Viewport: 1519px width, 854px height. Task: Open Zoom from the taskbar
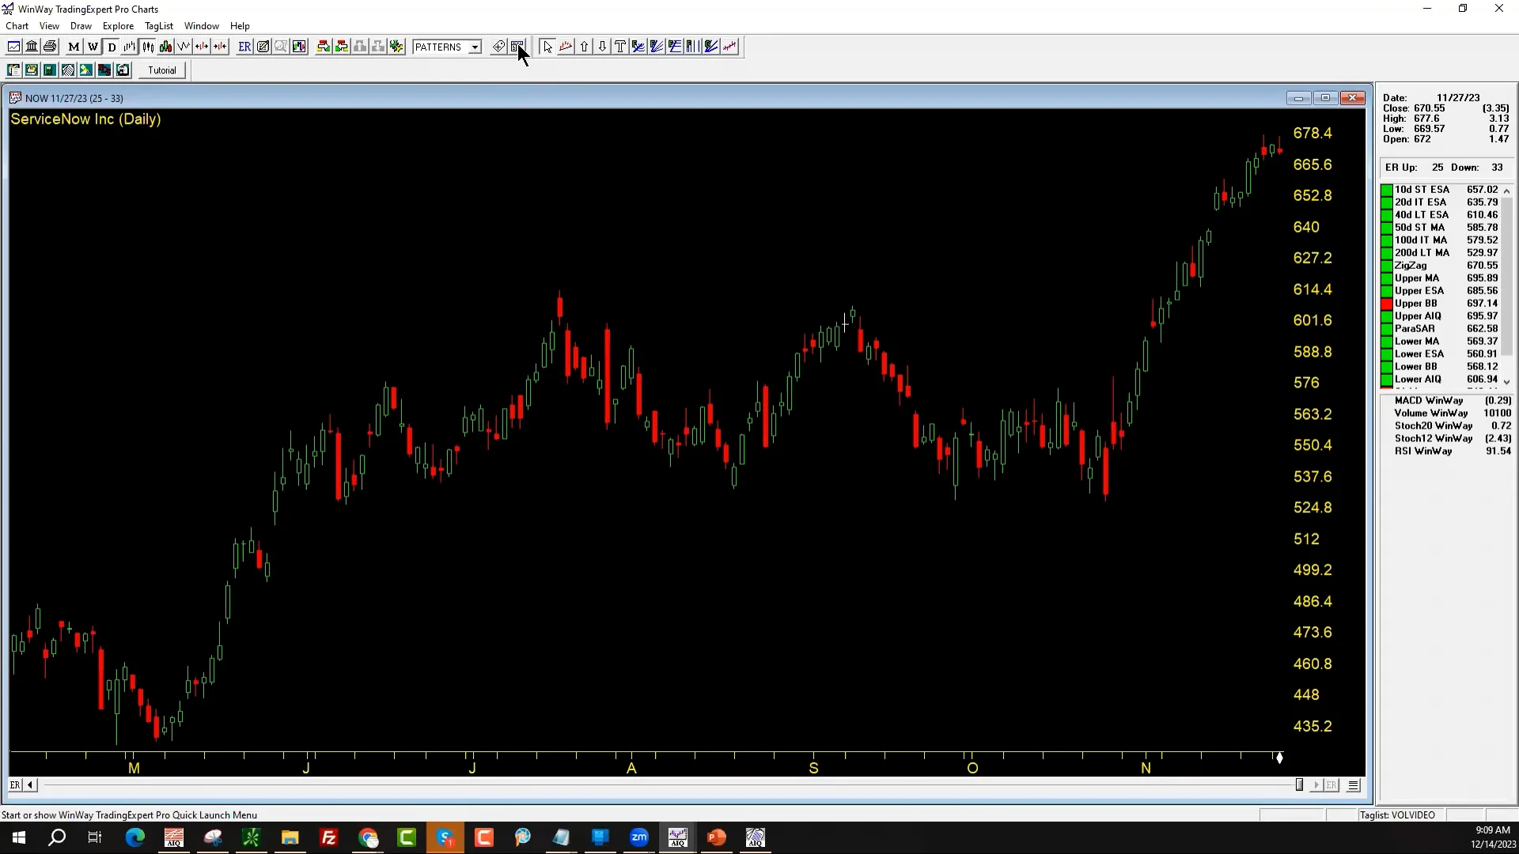pyautogui.click(x=639, y=838)
